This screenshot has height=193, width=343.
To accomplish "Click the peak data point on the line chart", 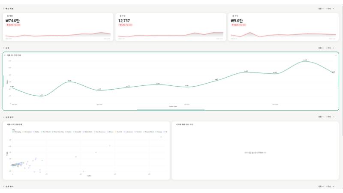I will coord(305,61).
